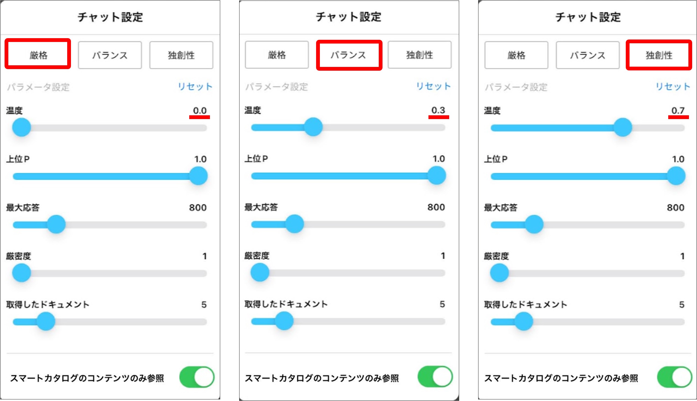Click 厳格 button in the temperature 0.7 panel
Screen dimensions: 697x401
click(x=516, y=55)
